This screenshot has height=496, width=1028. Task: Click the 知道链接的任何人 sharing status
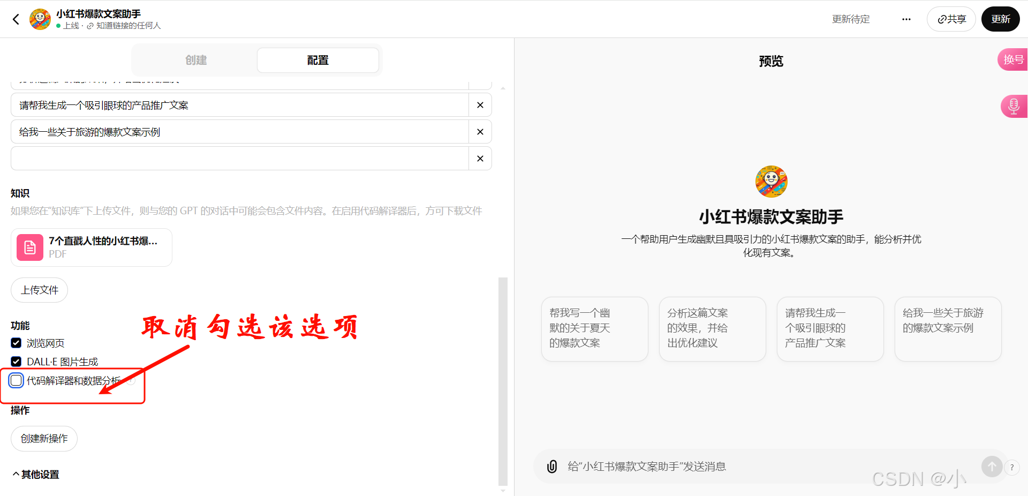click(128, 26)
